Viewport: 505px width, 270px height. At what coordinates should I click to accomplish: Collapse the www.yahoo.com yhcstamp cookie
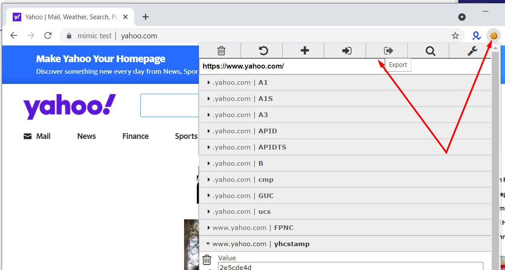[345, 244]
